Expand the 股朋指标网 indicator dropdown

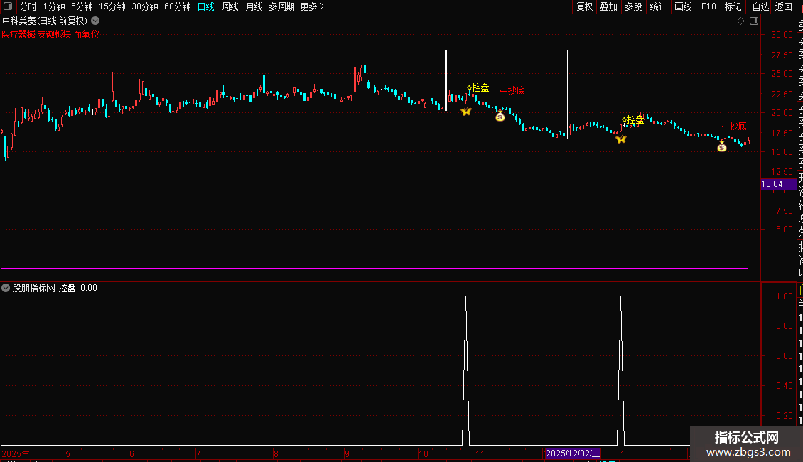[x=6, y=288]
